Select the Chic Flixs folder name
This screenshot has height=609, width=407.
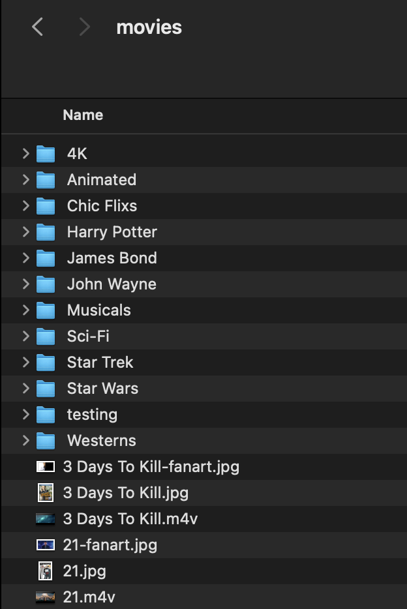[102, 205]
